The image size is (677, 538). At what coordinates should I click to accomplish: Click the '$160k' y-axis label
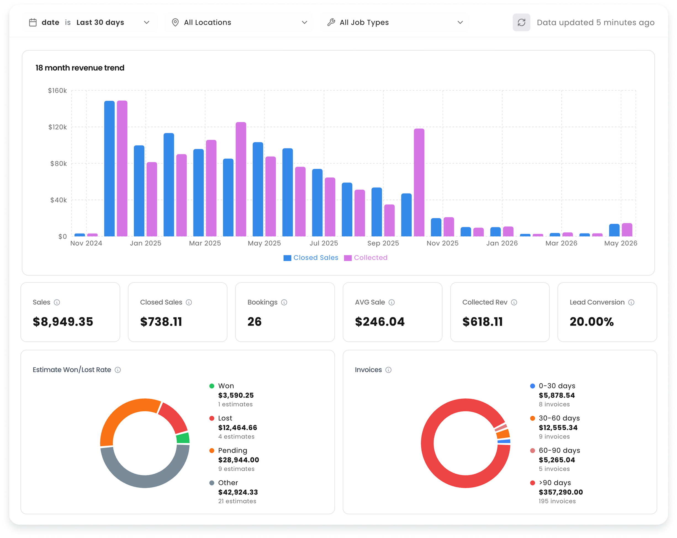[x=57, y=91]
